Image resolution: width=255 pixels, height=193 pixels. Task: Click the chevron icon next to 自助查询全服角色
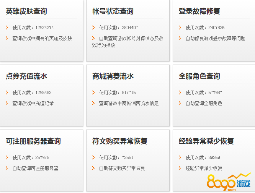pos(180,103)
